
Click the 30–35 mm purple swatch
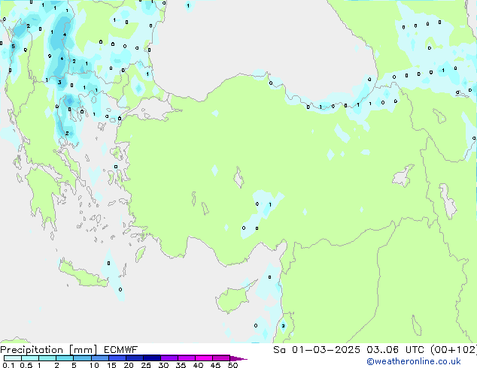pyautogui.click(x=169, y=358)
